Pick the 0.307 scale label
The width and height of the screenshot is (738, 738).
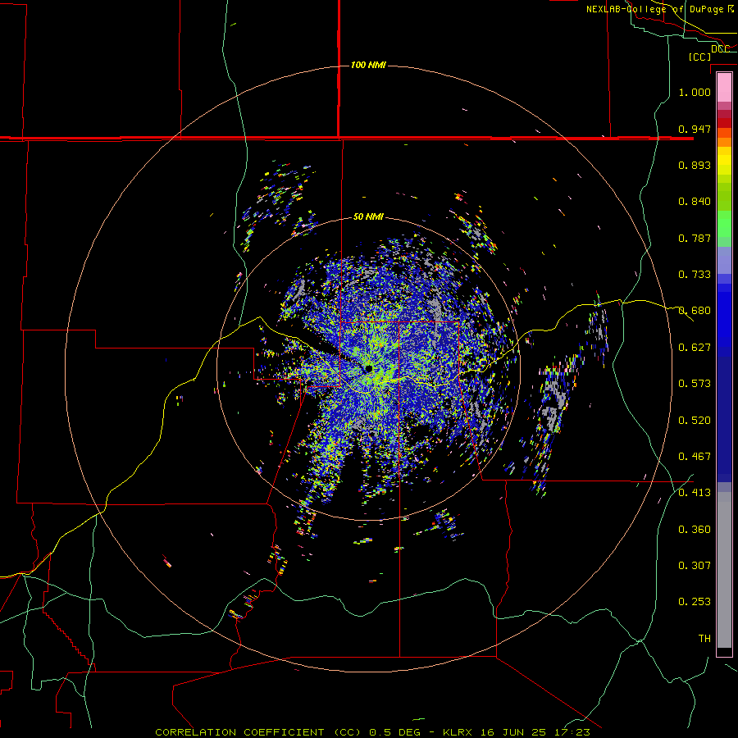click(695, 566)
